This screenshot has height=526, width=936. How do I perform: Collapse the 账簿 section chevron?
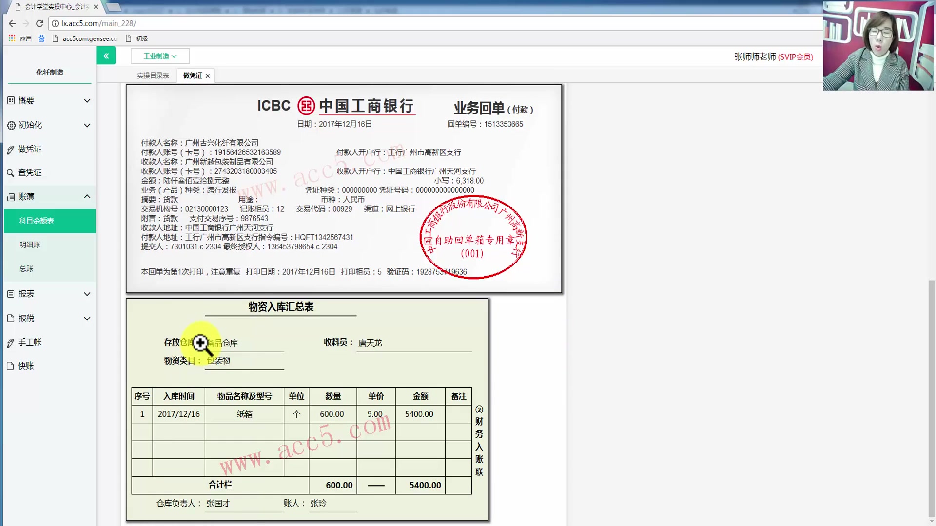87,196
